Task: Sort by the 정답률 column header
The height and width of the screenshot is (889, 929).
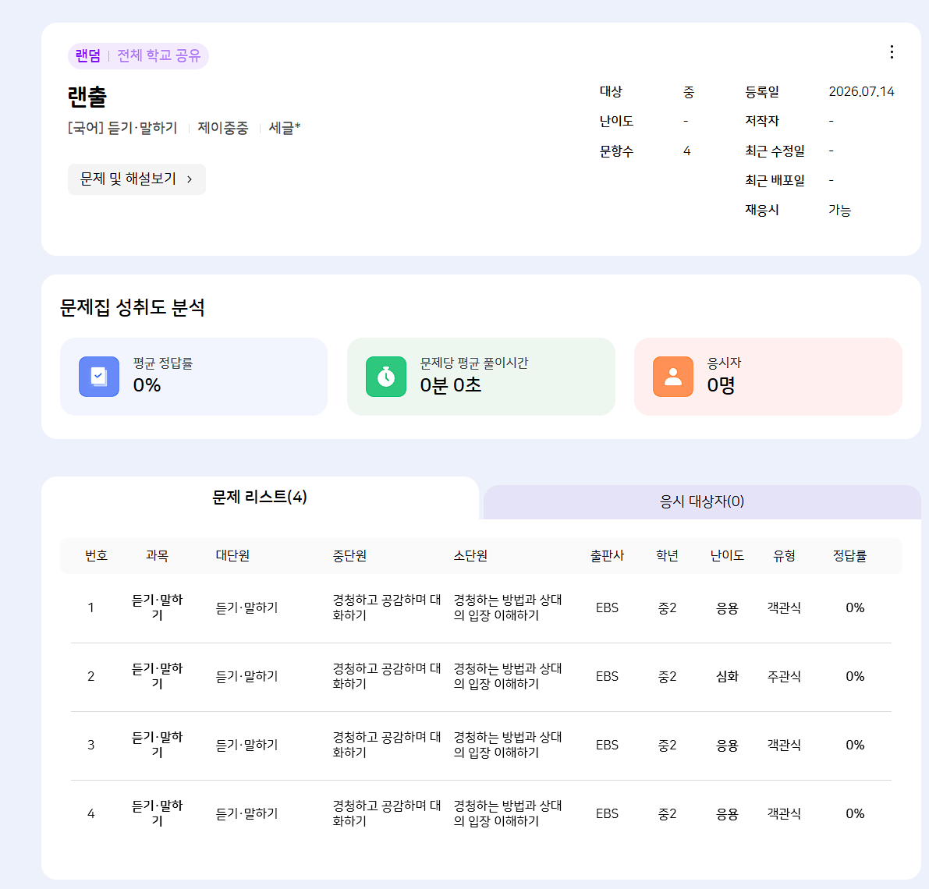Action: point(849,555)
